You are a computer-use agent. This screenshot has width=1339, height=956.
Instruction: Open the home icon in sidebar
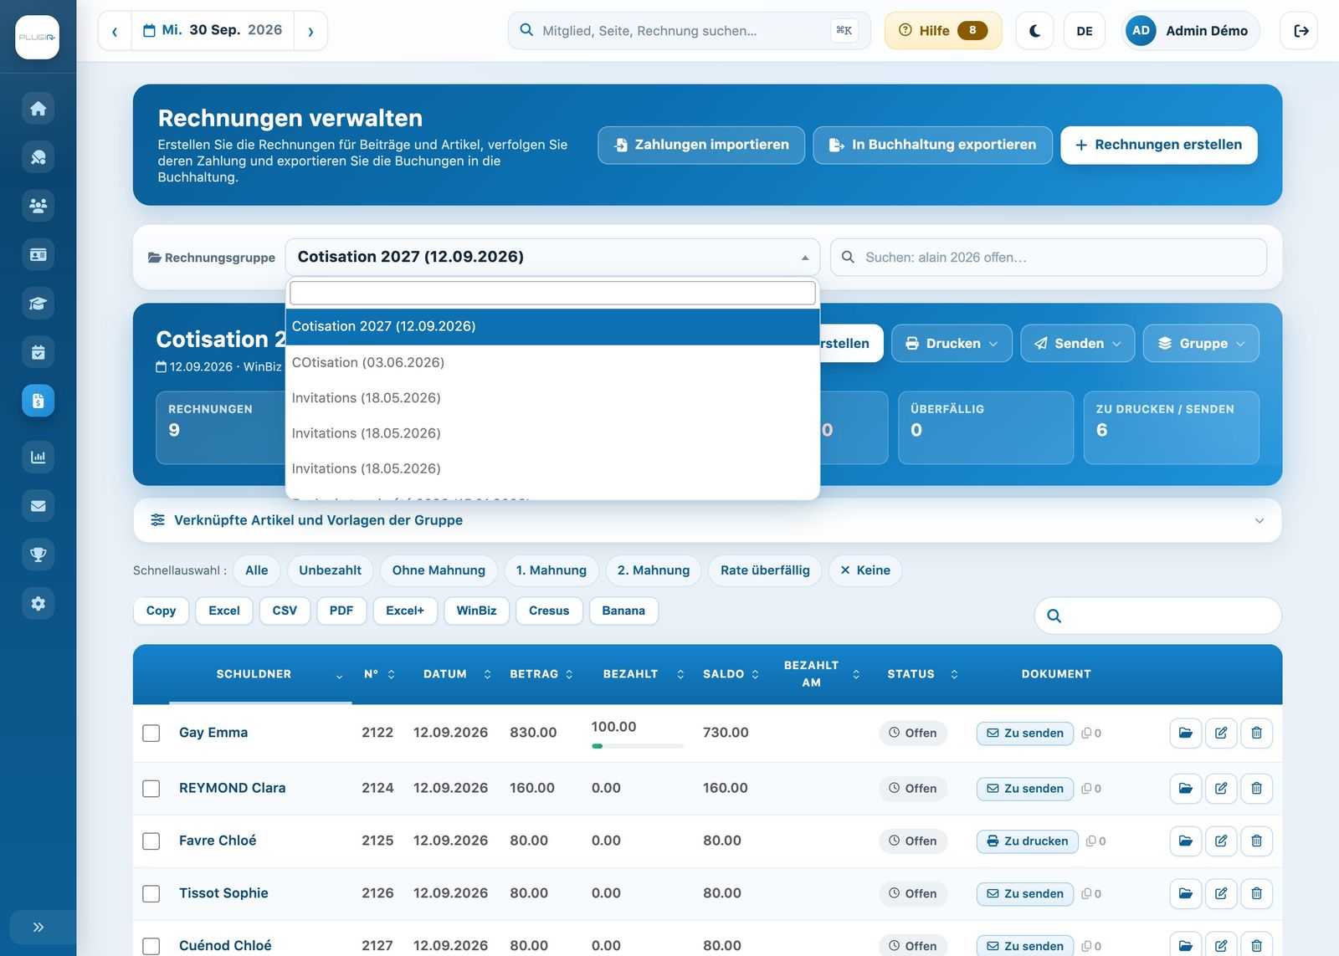(38, 109)
